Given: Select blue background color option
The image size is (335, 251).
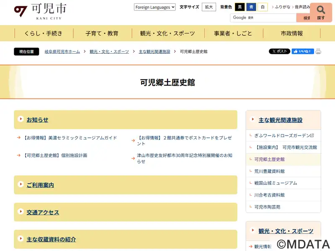Looking at the screenshot, I should 251,7.
